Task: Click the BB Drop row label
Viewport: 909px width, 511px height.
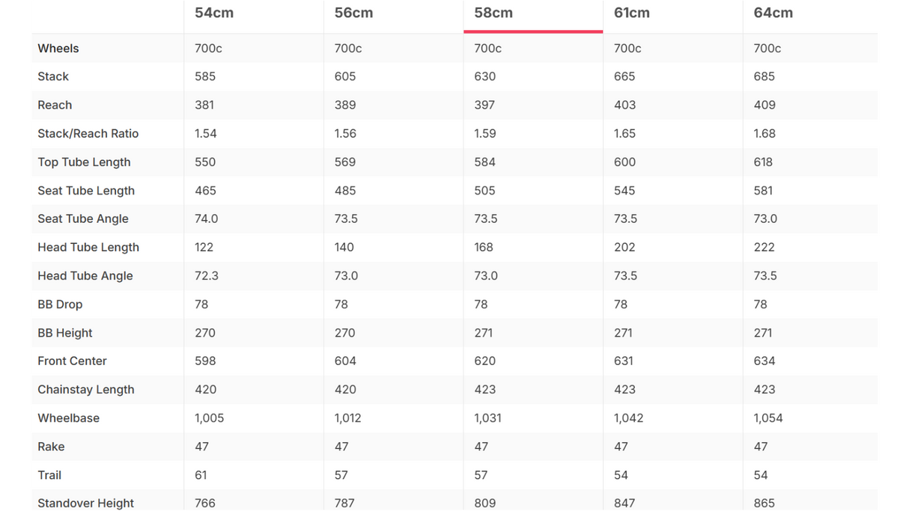Action: coord(60,304)
